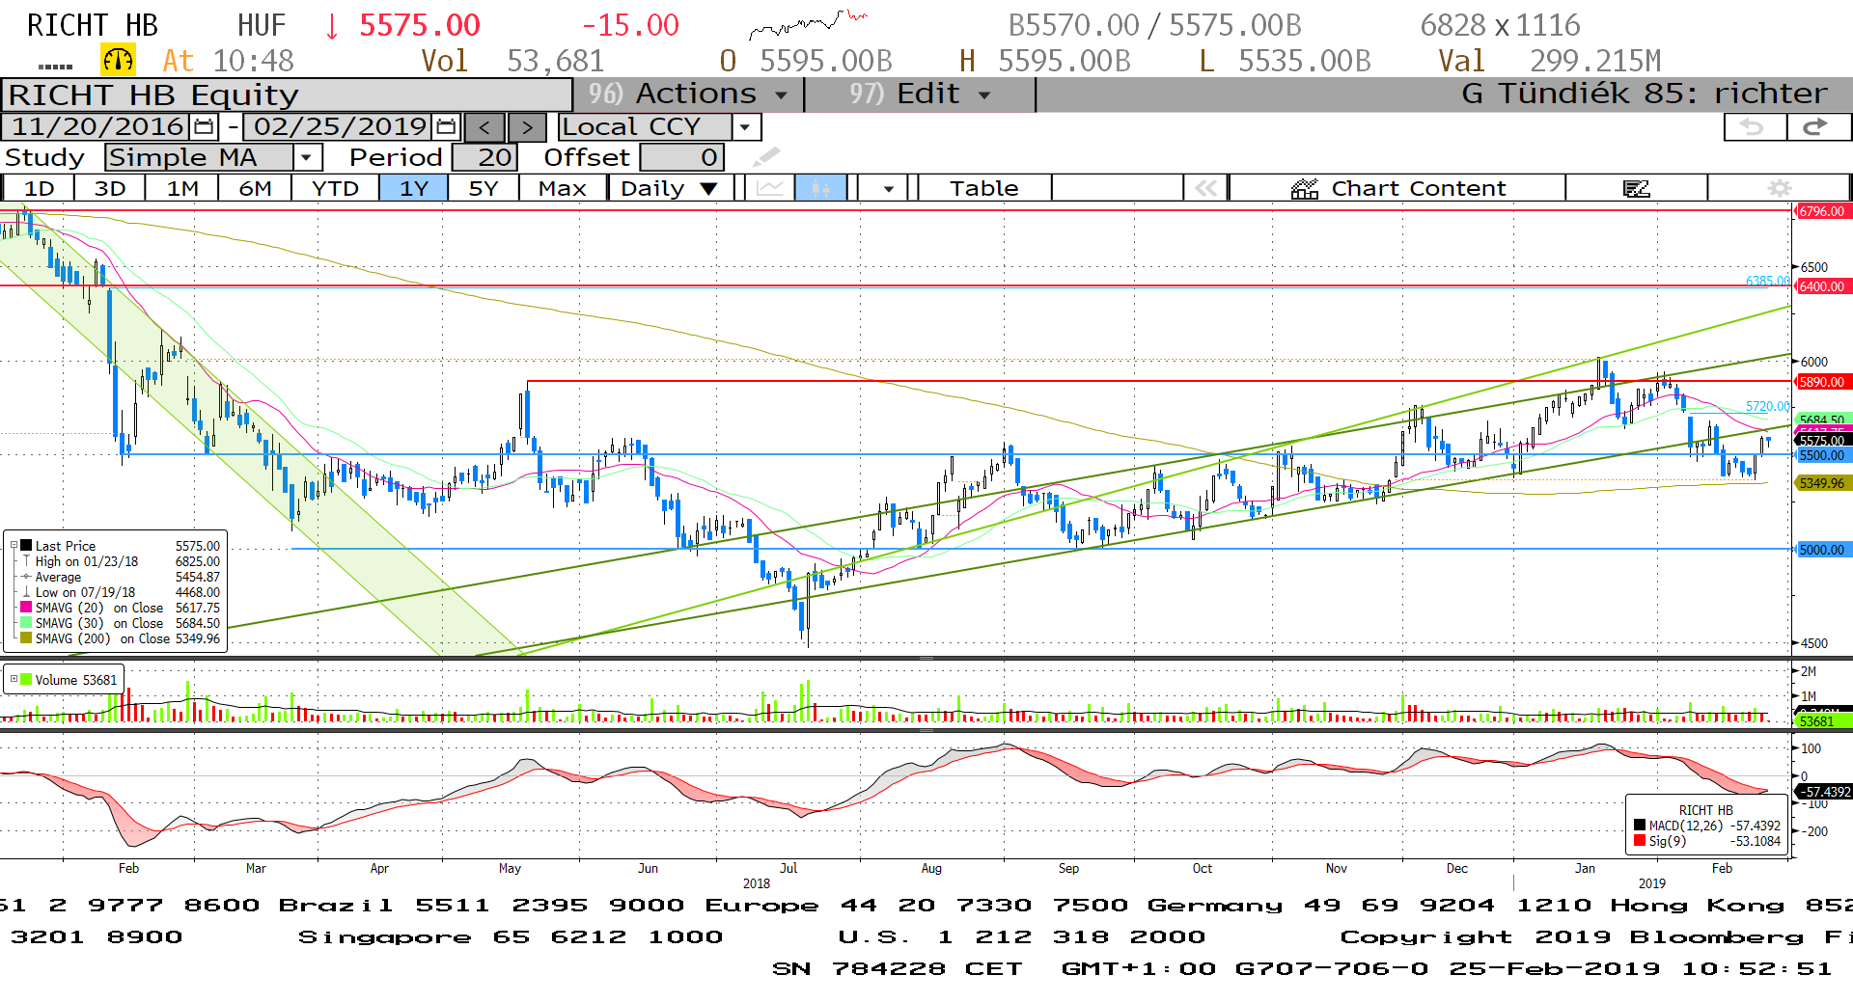Open the end date calendar picker
The height and width of the screenshot is (1003, 1853).
point(446,126)
